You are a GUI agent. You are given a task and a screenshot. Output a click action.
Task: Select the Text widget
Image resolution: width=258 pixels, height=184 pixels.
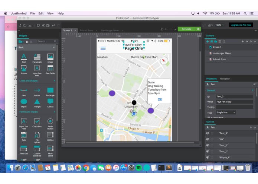24,58
